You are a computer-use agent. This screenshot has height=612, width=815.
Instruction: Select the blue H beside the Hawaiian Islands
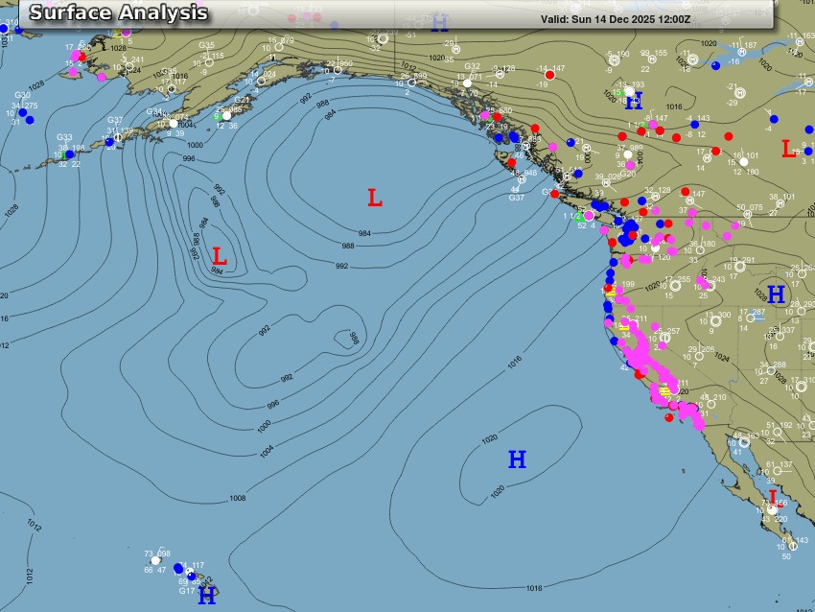pos(207,597)
